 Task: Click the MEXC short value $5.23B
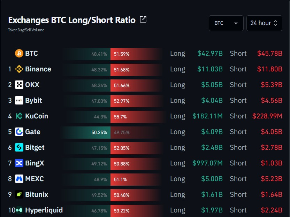272,179
